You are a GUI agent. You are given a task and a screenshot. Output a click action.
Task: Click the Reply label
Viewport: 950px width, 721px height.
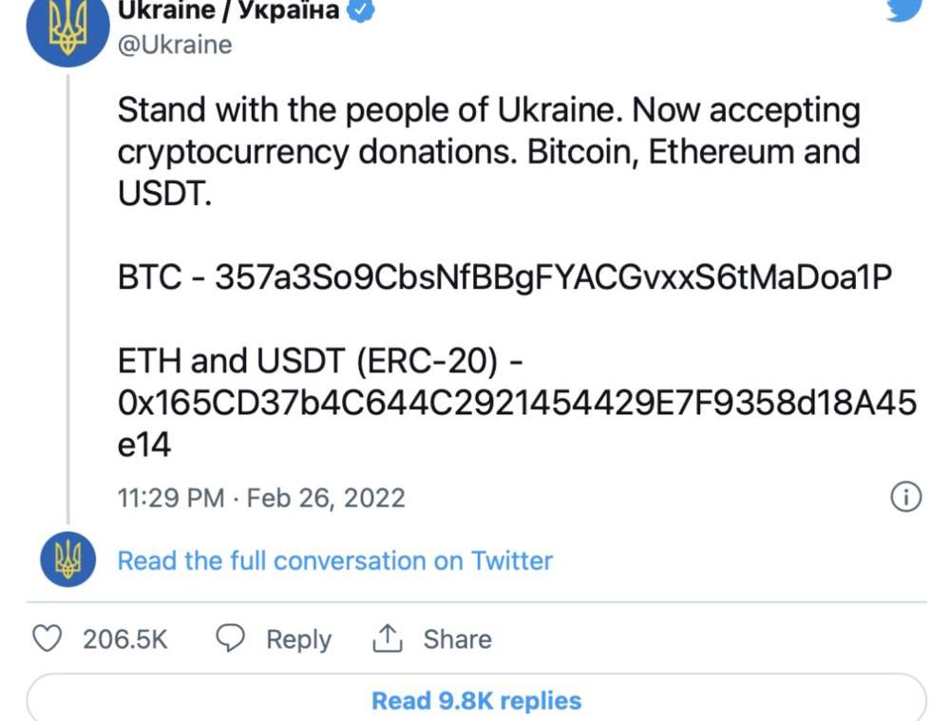[298, 639]
